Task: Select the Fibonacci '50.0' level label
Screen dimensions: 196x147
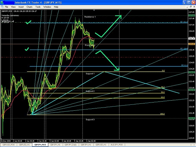Action: pyautogui.click(x=163, y=92)
